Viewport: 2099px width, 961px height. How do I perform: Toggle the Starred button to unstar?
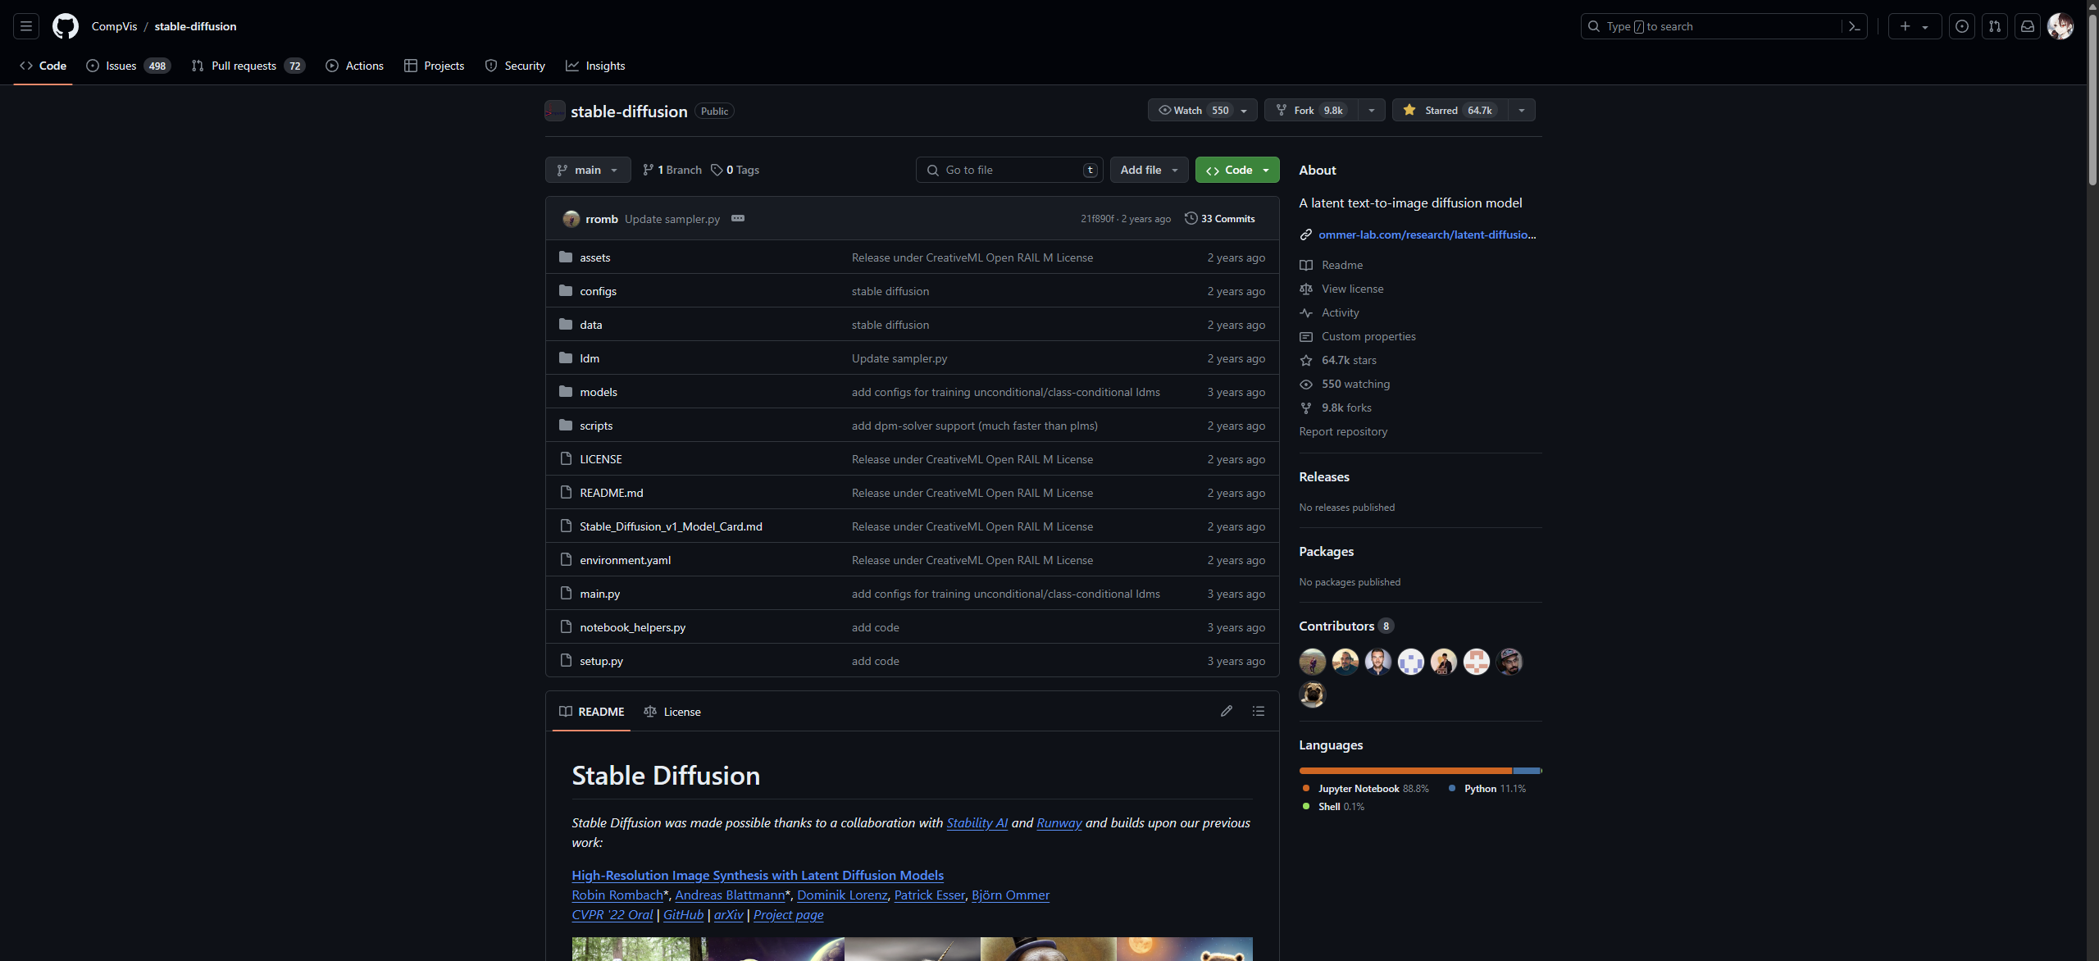point(1450,110)
